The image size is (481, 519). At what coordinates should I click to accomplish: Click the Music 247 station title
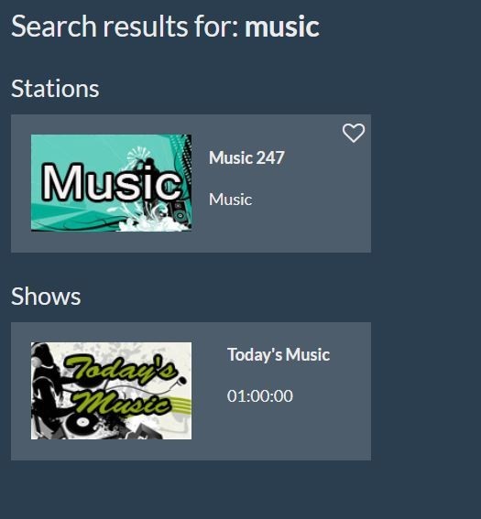246,157
